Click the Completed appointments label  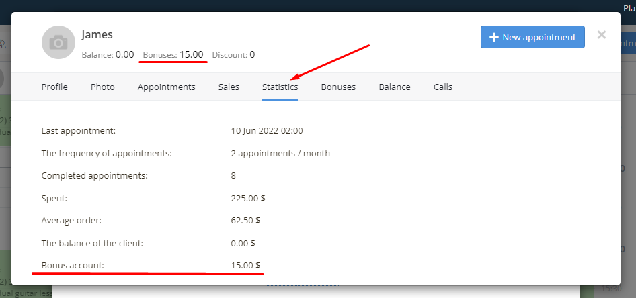[95, 176]
